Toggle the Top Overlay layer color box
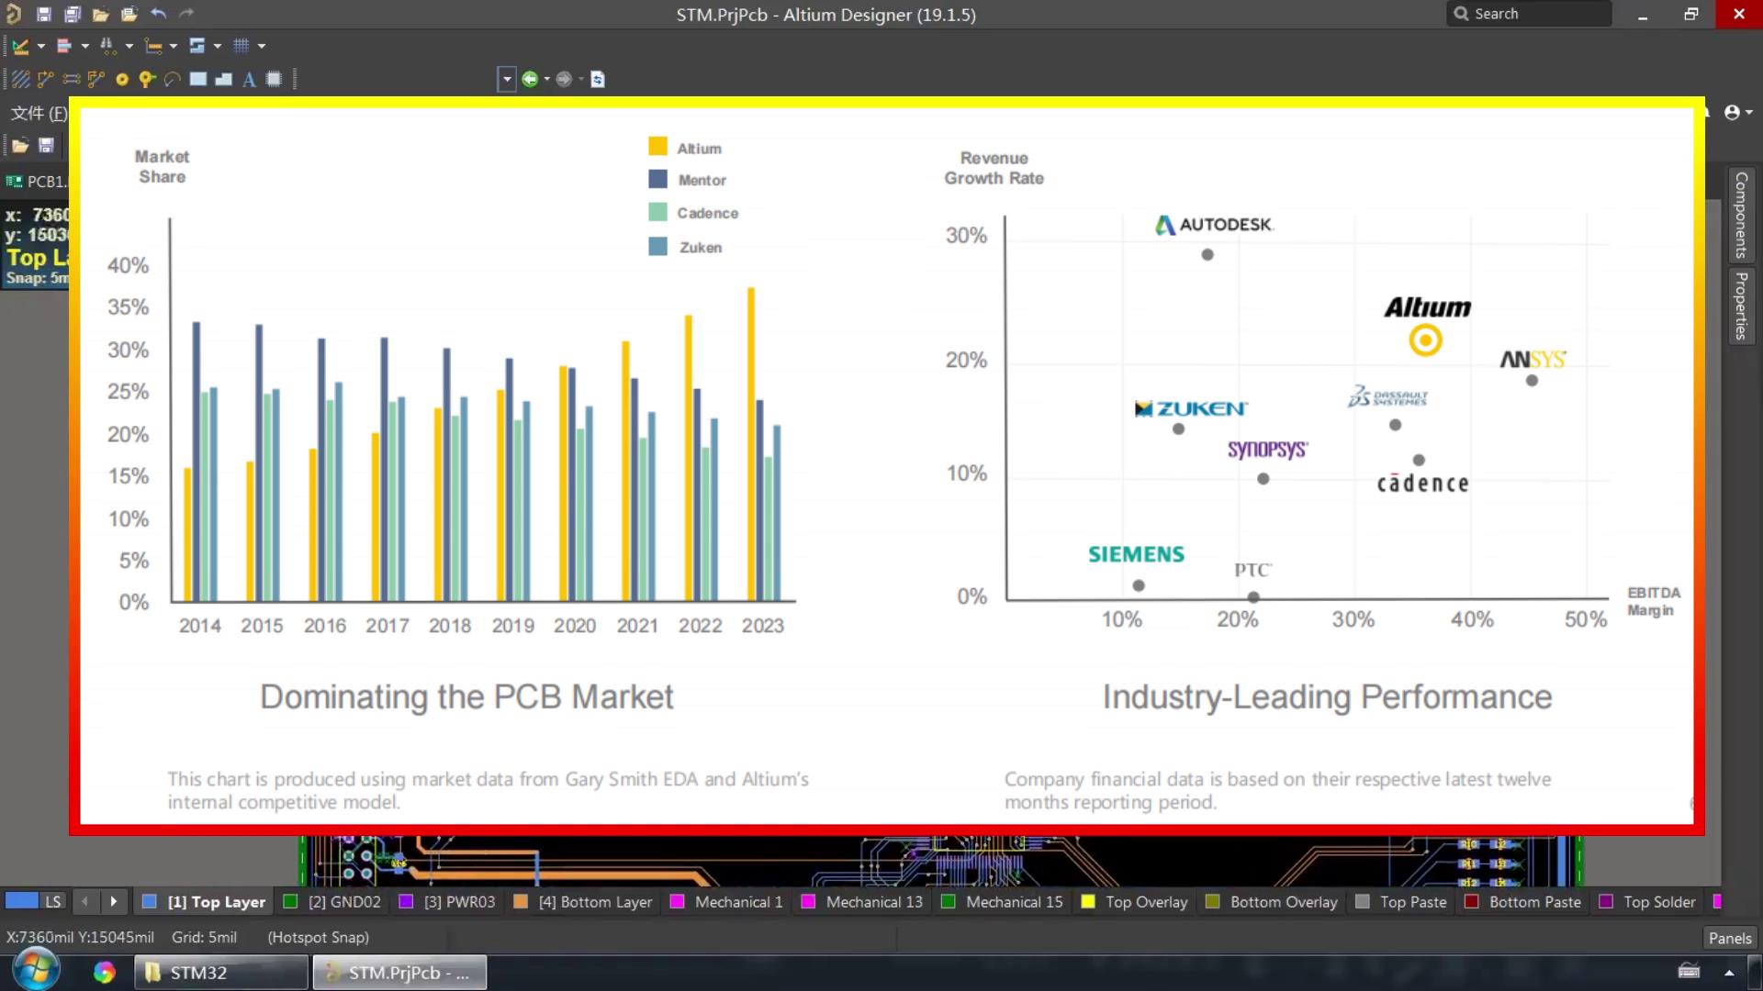The width and height of the screenshot is (1763, 991). point(1088,902)
